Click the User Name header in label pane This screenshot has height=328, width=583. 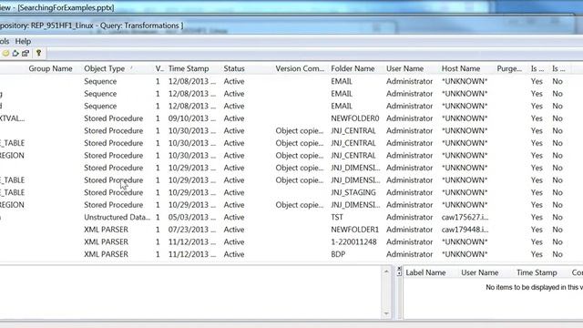coord(480,272)
